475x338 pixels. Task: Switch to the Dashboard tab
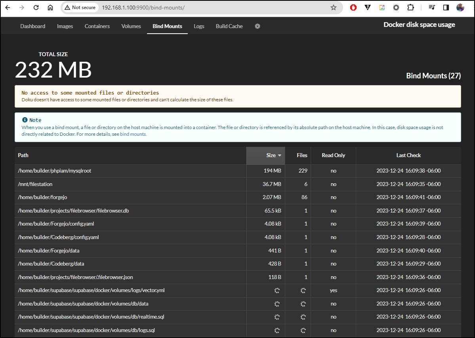(x=33, y=27)
